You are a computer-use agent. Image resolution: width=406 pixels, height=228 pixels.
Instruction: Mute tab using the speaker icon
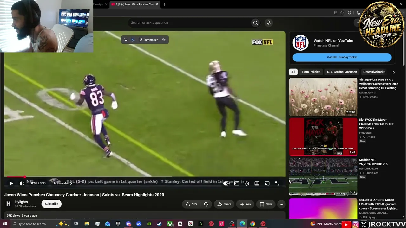pos(118,4)
